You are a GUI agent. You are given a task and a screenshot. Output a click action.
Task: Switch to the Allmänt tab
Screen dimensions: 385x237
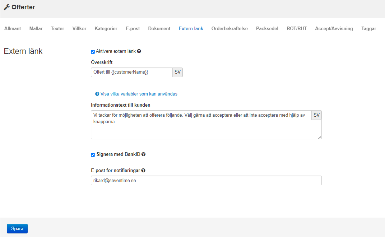tap(13, 28)
